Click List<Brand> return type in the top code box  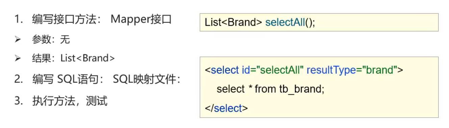click(x=234, y=23)
